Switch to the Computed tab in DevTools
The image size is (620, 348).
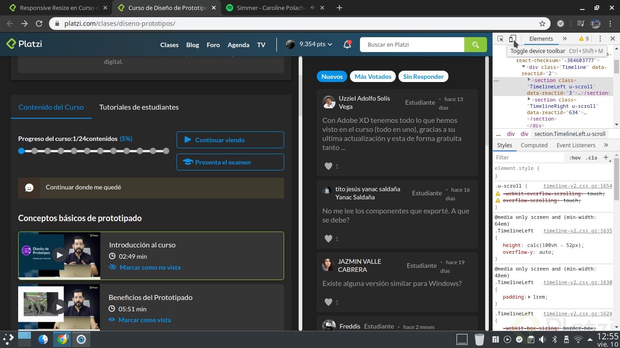pos(534,145)
